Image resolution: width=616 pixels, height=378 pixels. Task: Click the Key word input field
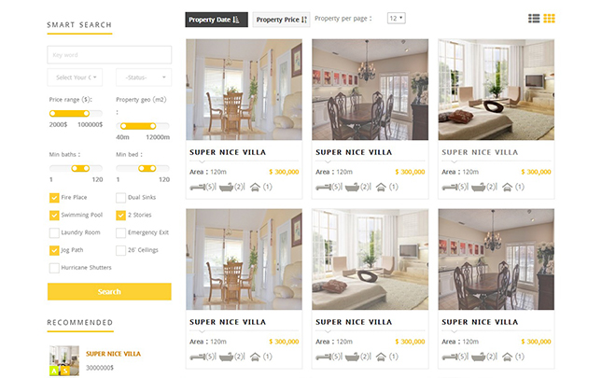point(109,55)
